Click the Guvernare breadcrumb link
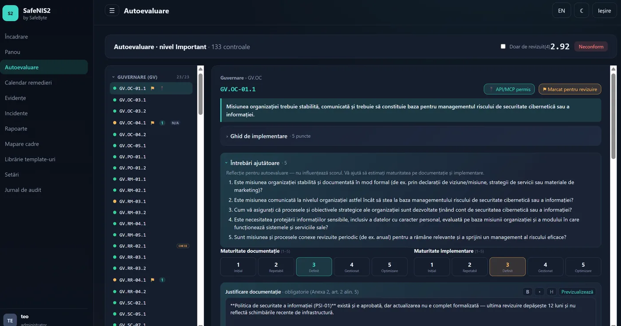 (232, 78)
